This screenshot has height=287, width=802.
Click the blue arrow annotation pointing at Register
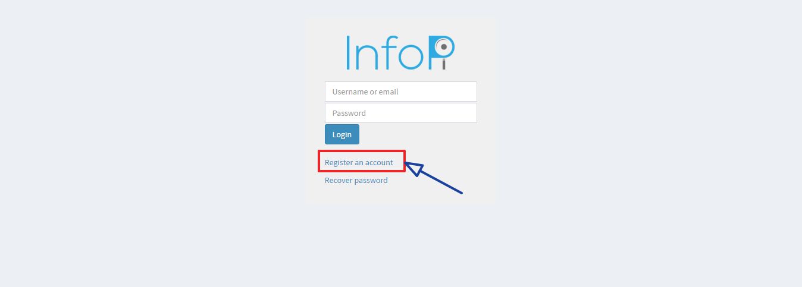(x=434, y=177)
